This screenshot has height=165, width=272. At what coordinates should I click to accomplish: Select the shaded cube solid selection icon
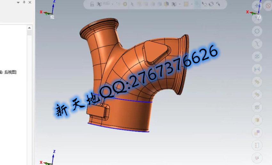pyautogui.click(x=166, y=4)
